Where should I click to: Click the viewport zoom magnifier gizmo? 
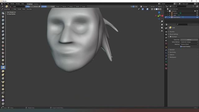tap(162, 21)
